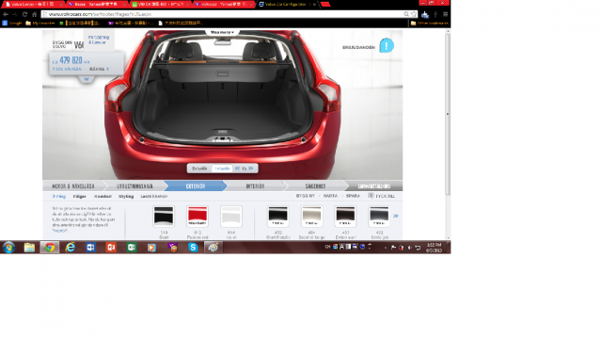This screenshot has height=339, width=602.
Task: Show more colors with the right double arrow
Action: pyautogui.click(x=396, y=216)
